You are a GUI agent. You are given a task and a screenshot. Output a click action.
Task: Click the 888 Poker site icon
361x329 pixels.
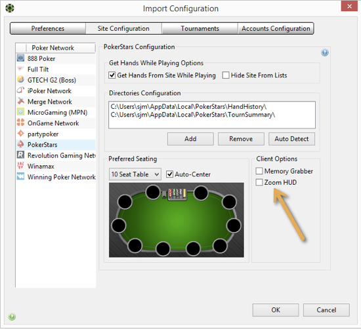point(21,58)
